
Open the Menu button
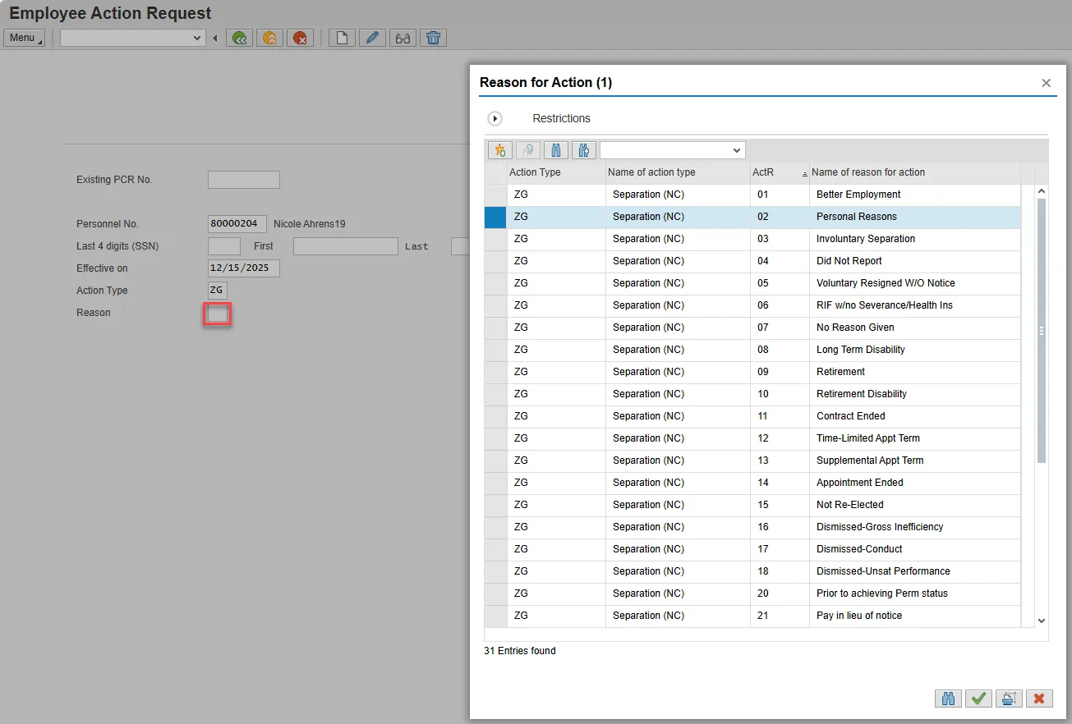click(24, 38)
